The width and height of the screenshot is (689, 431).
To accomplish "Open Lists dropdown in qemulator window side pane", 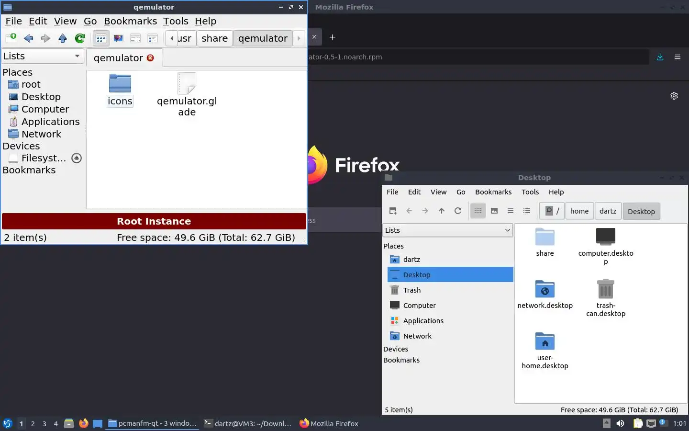I will (43, 56).
